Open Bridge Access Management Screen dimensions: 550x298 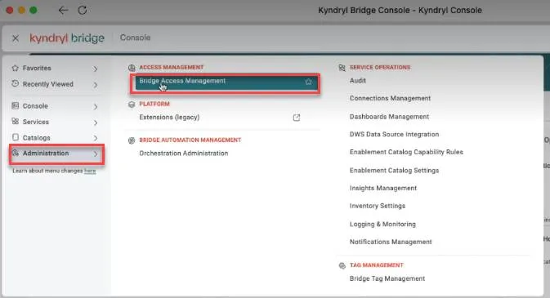[226, 82]
